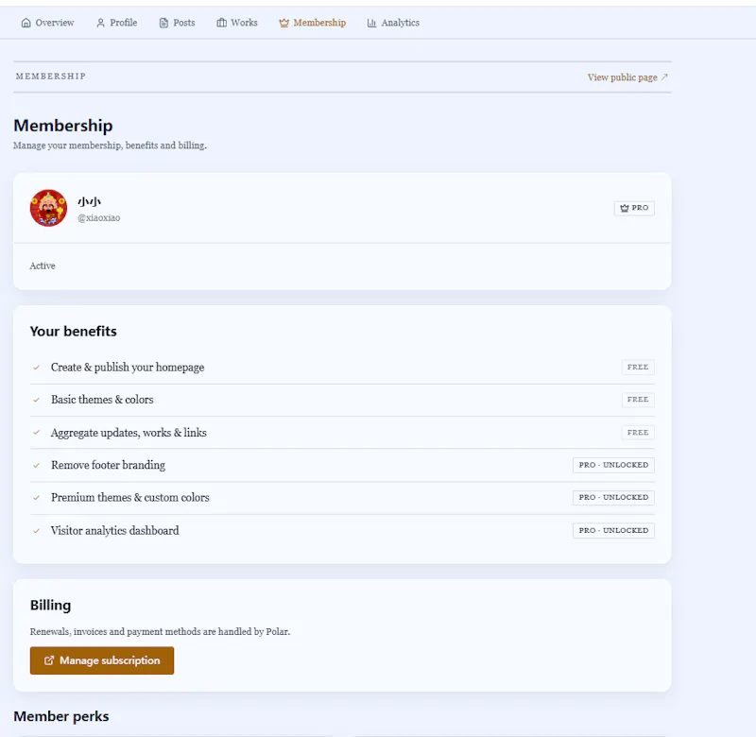Click the Membership crown icon
Image resolution: width=756 pixels, height=737 pixels.
click(284, 23)
